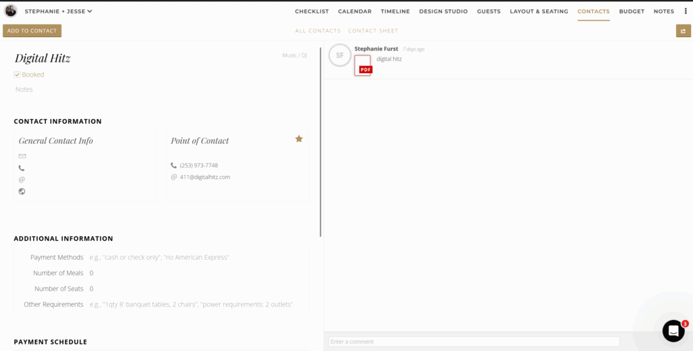This screenshot has width=693, height=351.
Task: Click the Point of Contact heading
Action: (x=200, y=141)
